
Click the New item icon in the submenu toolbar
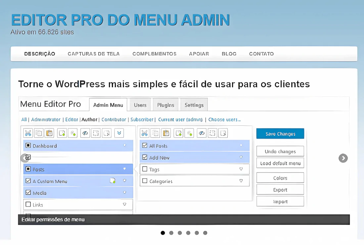coord(178,133)
